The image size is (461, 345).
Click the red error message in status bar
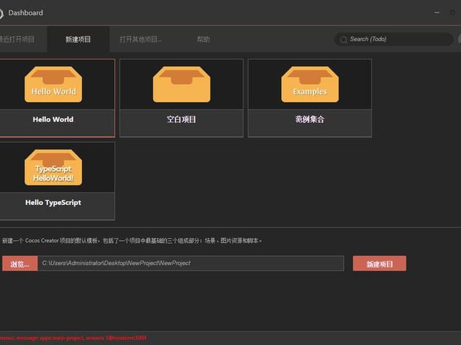click(x=73, y=338)
